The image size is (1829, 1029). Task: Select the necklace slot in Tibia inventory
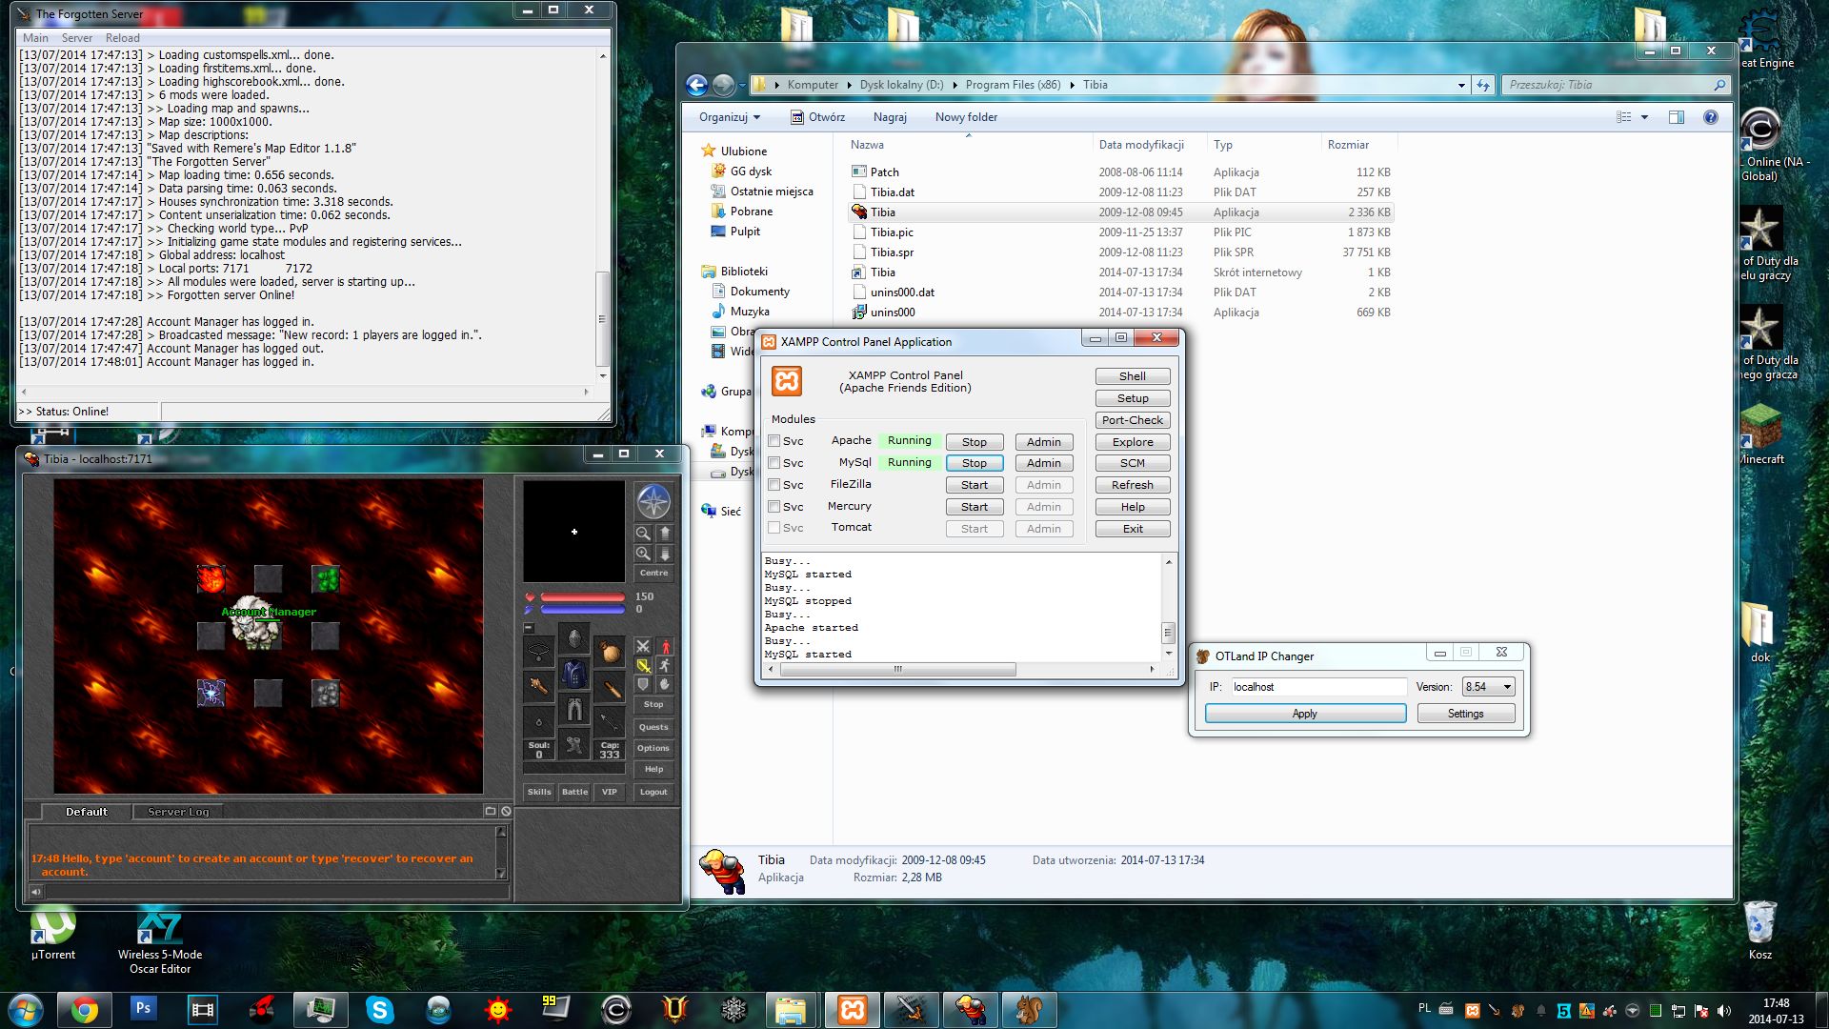click(538, 651)
